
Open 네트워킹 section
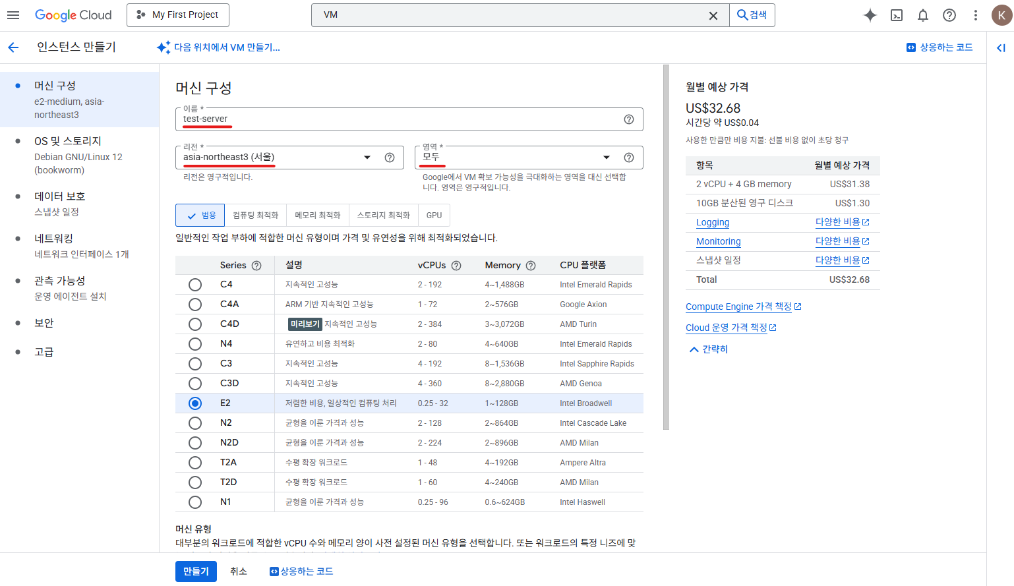(79, 246)
